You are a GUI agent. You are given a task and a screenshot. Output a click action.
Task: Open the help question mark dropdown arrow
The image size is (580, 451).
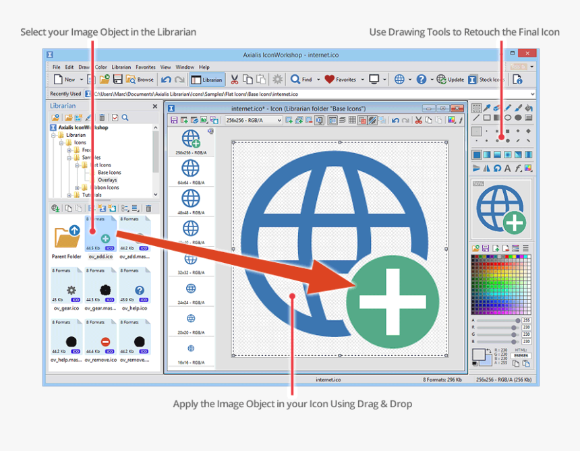[432, 80]
